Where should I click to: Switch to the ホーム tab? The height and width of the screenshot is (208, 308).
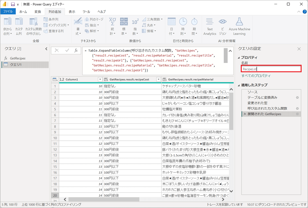coord(23,12)
